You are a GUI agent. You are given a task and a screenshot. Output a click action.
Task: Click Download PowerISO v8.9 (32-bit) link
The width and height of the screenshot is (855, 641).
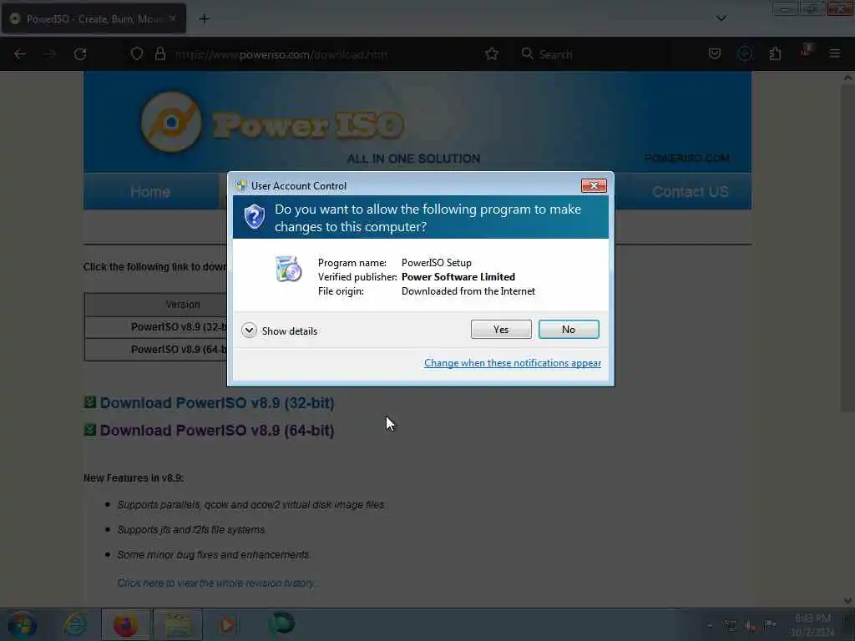[217, 403]
